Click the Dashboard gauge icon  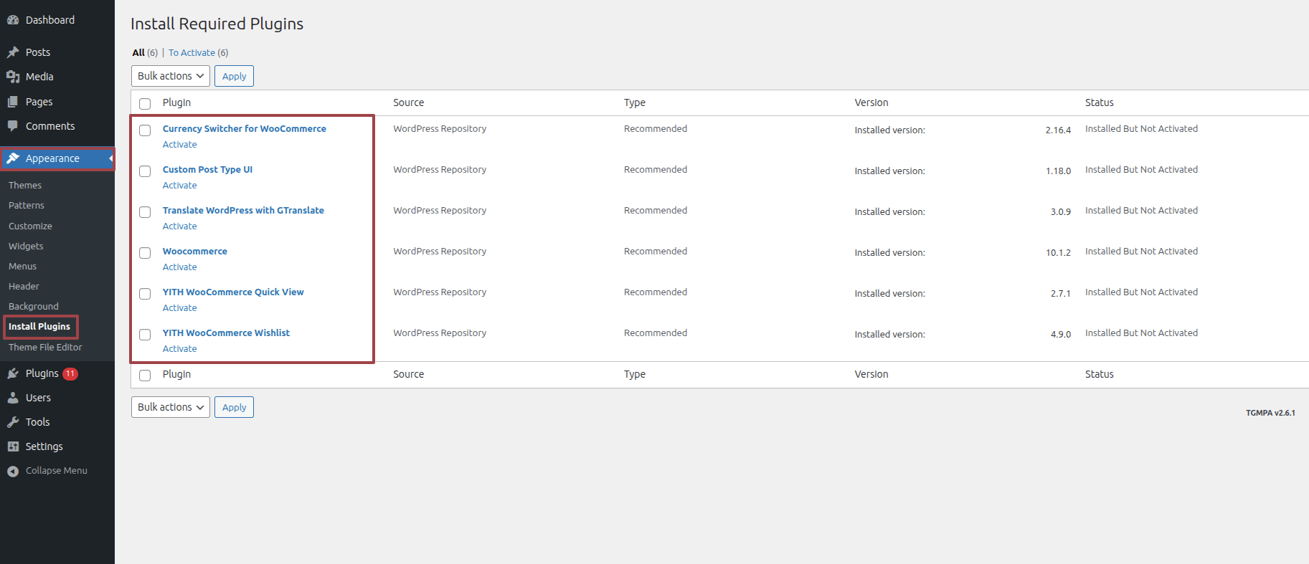click(13, 20)
